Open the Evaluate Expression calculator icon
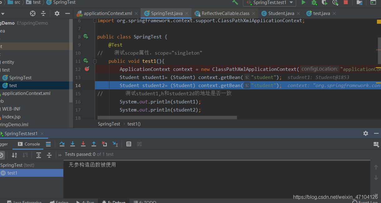Screen dimensions: 381x203 pos(128,144)
